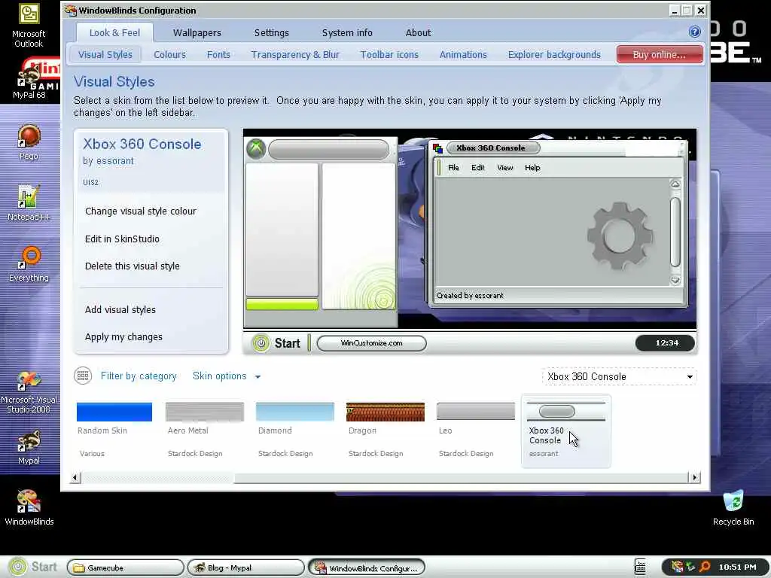Launch the Pego desktop icon
The image size is (771, 578).
29,142
